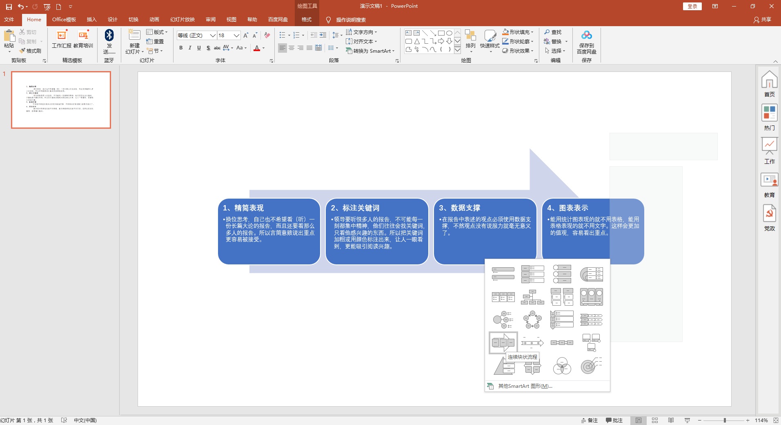Align text to the left
Viewport: 781px width, 425px height.
[283, 48]
